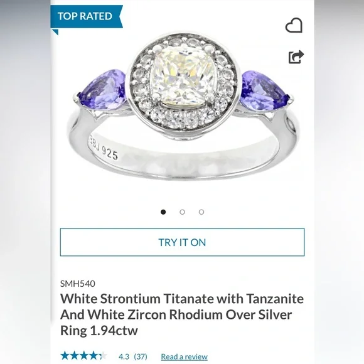
Task: Select the first carousel image dot
Action: (x=163, y=212)
